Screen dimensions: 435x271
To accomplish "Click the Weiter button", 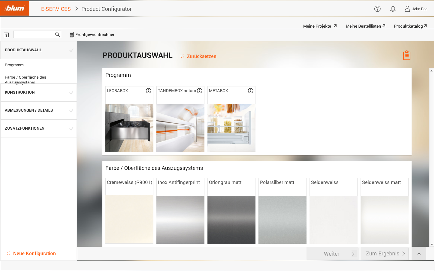I will pyautogui.click(x=332, y=254).
